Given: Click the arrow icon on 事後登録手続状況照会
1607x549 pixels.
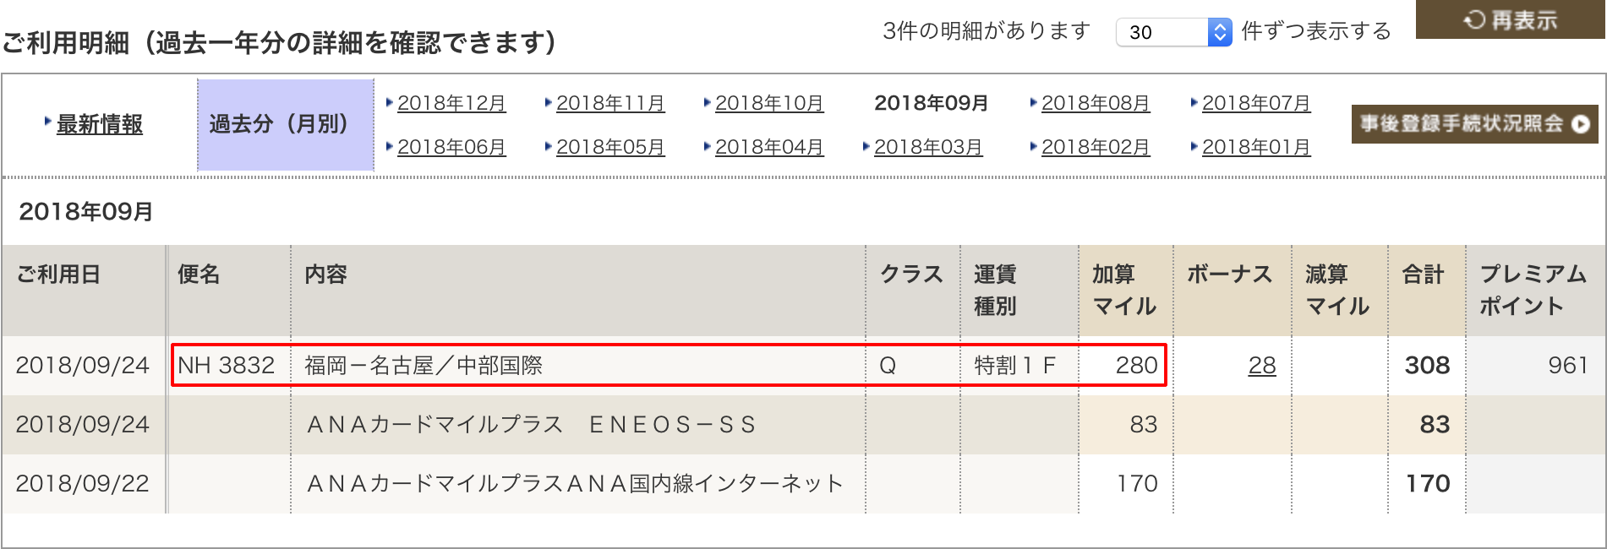Looking at the screenshot, I should [x=1581, y=124].
